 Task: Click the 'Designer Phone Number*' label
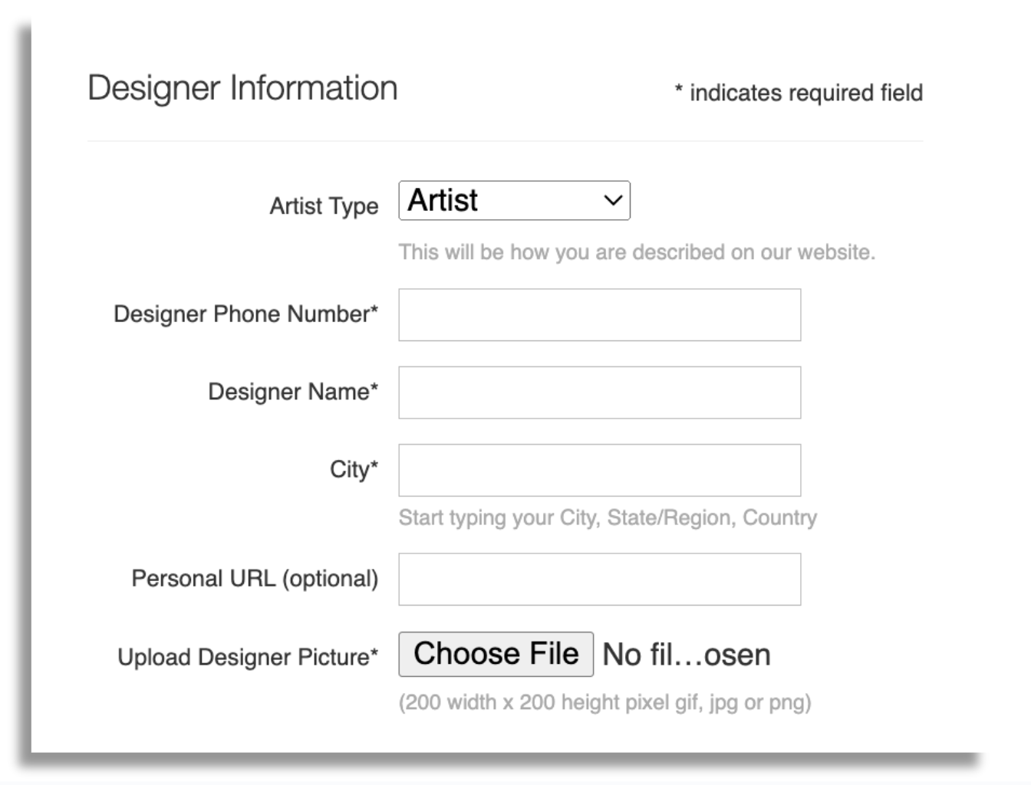click(245, 314)
